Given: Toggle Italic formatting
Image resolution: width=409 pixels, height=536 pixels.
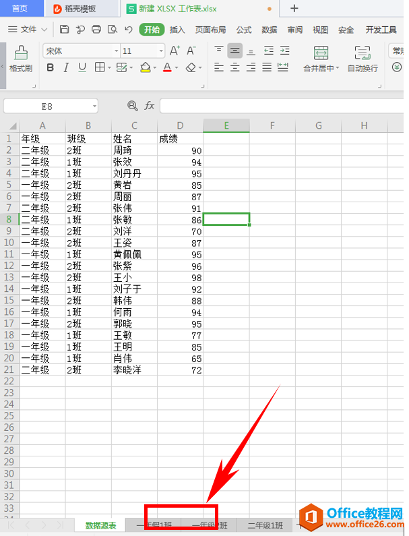Looking at the screenshot, I should (66, 67).
